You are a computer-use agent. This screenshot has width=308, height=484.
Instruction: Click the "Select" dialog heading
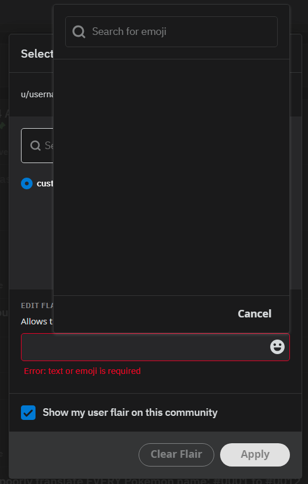point(37,54)
